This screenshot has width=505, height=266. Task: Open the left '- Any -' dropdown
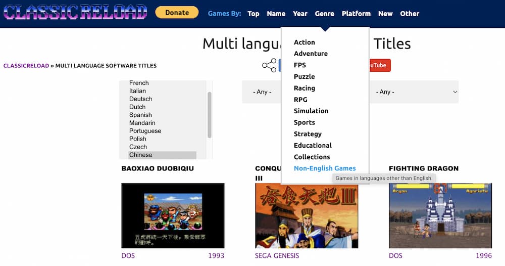point(262,92)
